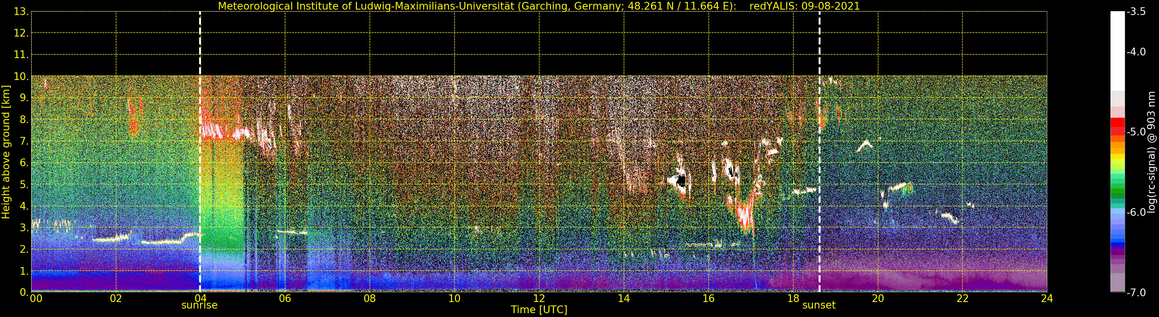
Task: Pick the white band at the colorbar top
Action: [1117, 51]
